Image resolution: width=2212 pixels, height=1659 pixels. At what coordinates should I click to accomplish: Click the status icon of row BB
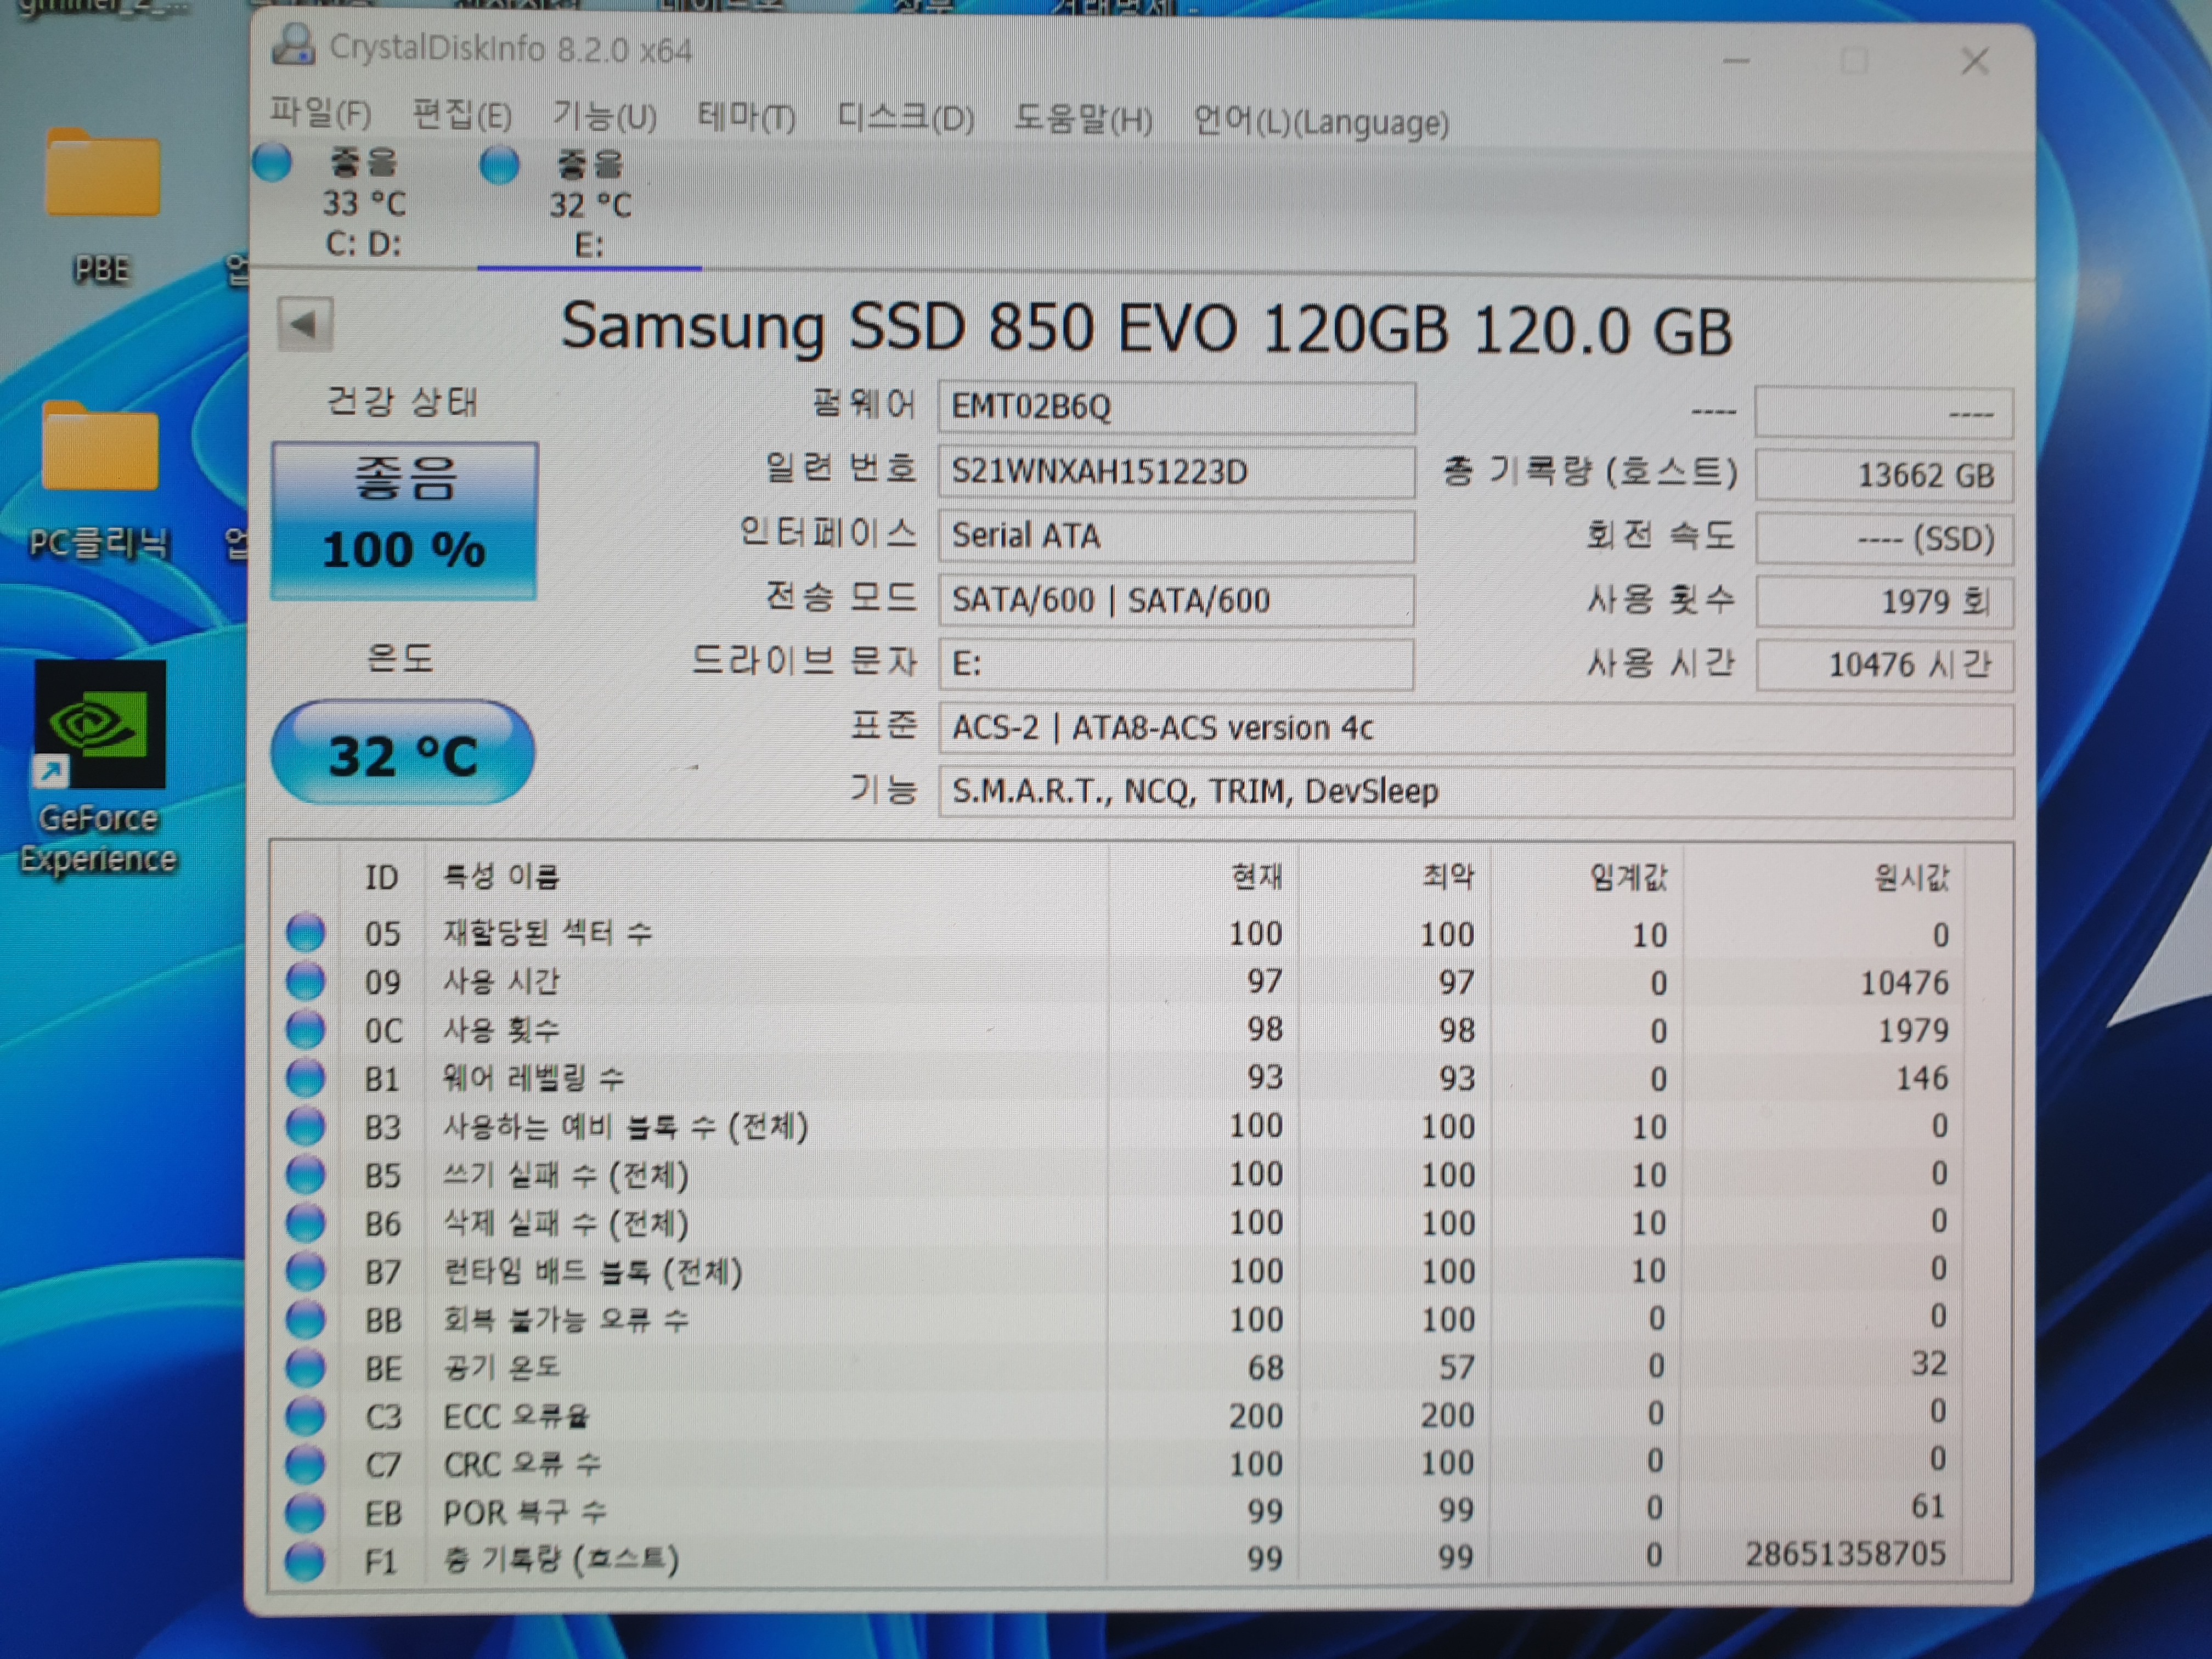coord(305,1319)
